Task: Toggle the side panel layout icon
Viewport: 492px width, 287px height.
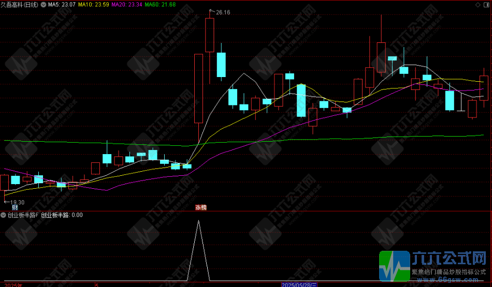Action: coord(485,4)
